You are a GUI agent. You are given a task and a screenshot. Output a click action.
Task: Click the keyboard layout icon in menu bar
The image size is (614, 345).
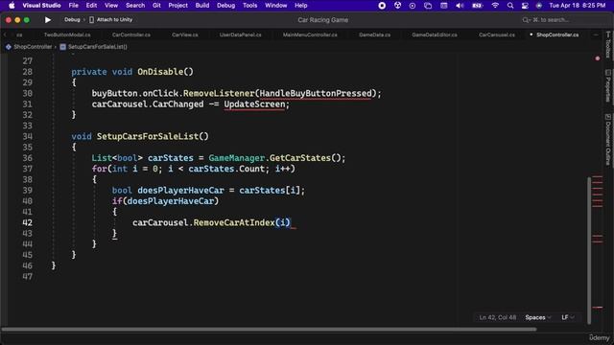tap(443, 6)
